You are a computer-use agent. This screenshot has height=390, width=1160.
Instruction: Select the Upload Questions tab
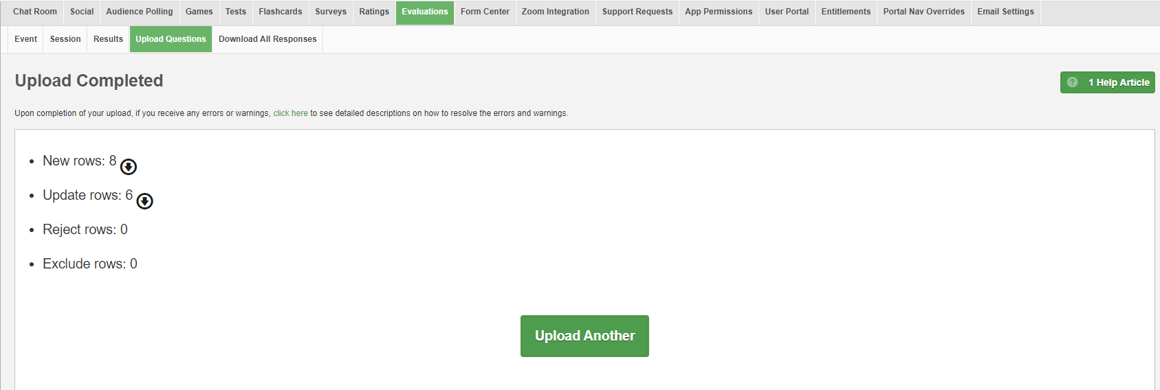click(171, 39)
